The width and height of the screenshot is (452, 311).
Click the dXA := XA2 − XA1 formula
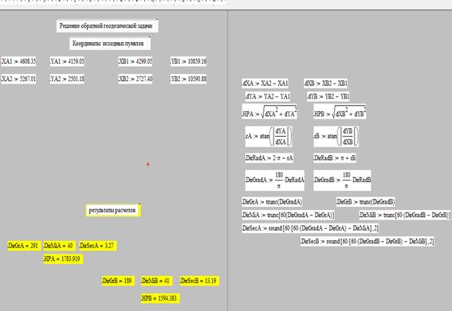point(265,84)
